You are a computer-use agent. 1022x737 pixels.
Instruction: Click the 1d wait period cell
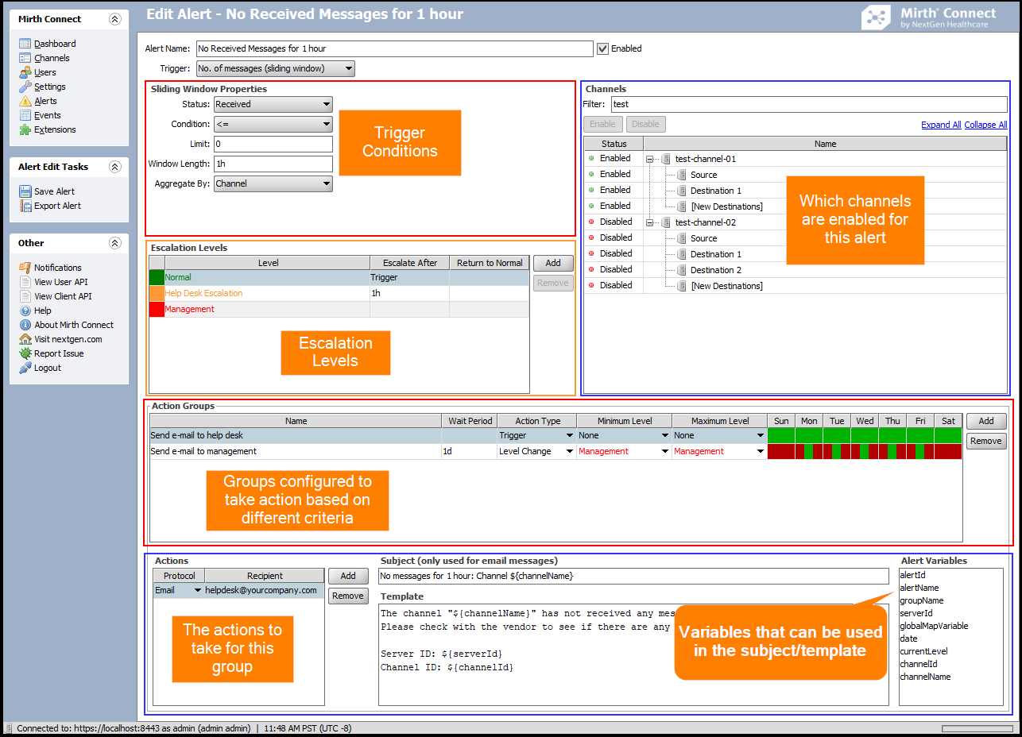(x=470, y=451)
